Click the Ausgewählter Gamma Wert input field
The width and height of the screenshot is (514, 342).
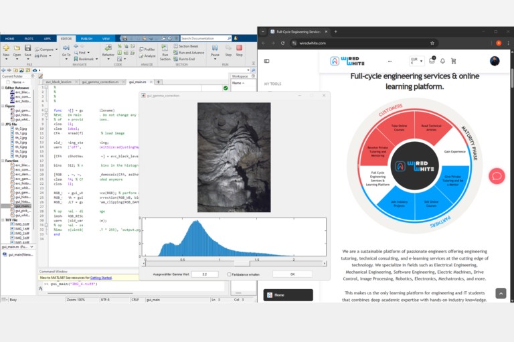click(x=205, y=274)
